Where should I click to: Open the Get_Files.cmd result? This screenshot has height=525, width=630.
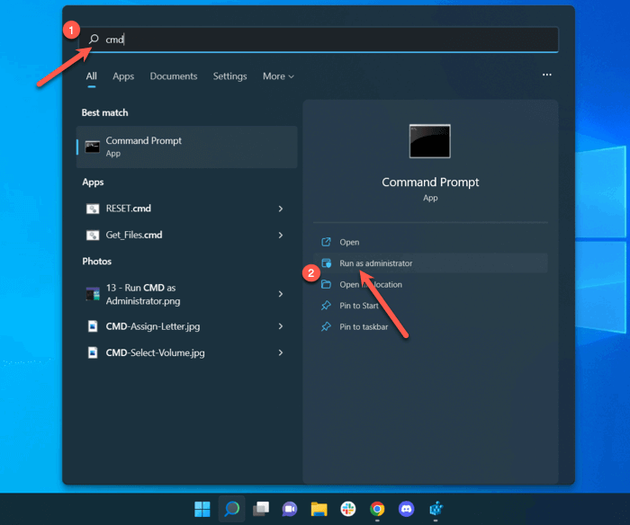pos(187,235)
